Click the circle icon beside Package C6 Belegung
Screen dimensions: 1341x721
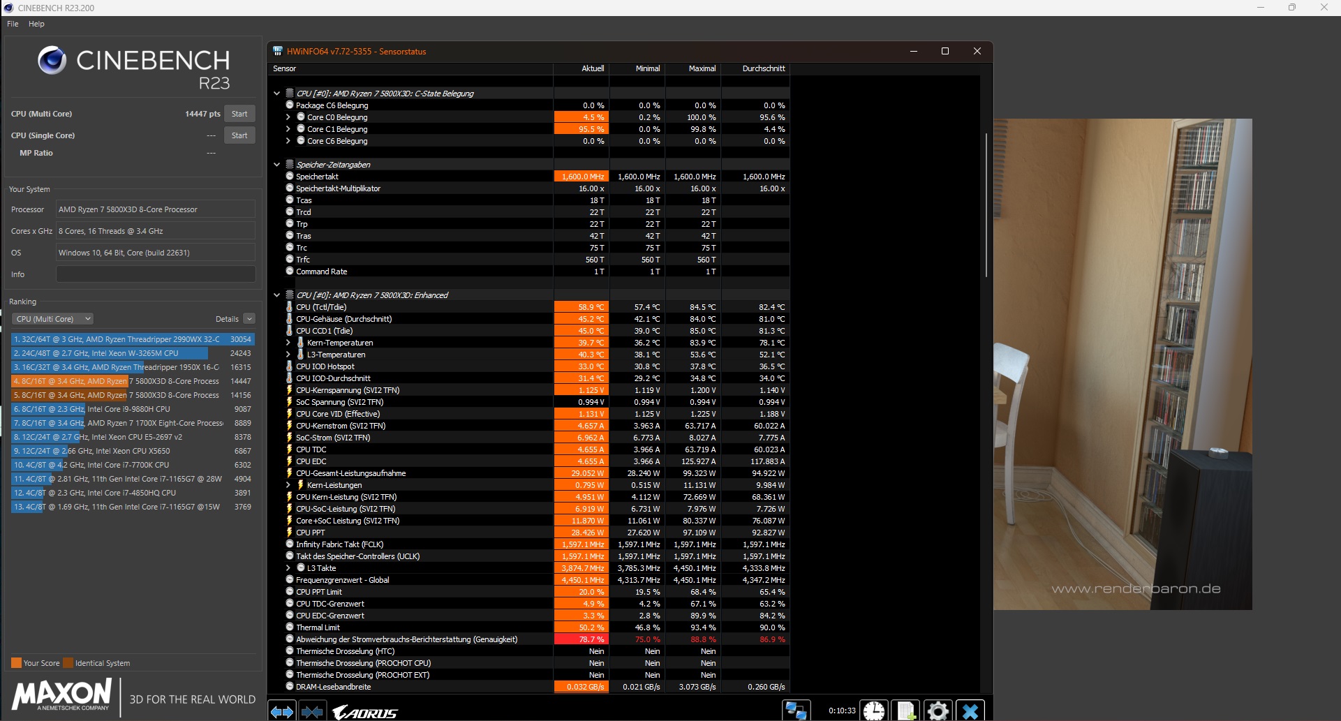[289, 105]
